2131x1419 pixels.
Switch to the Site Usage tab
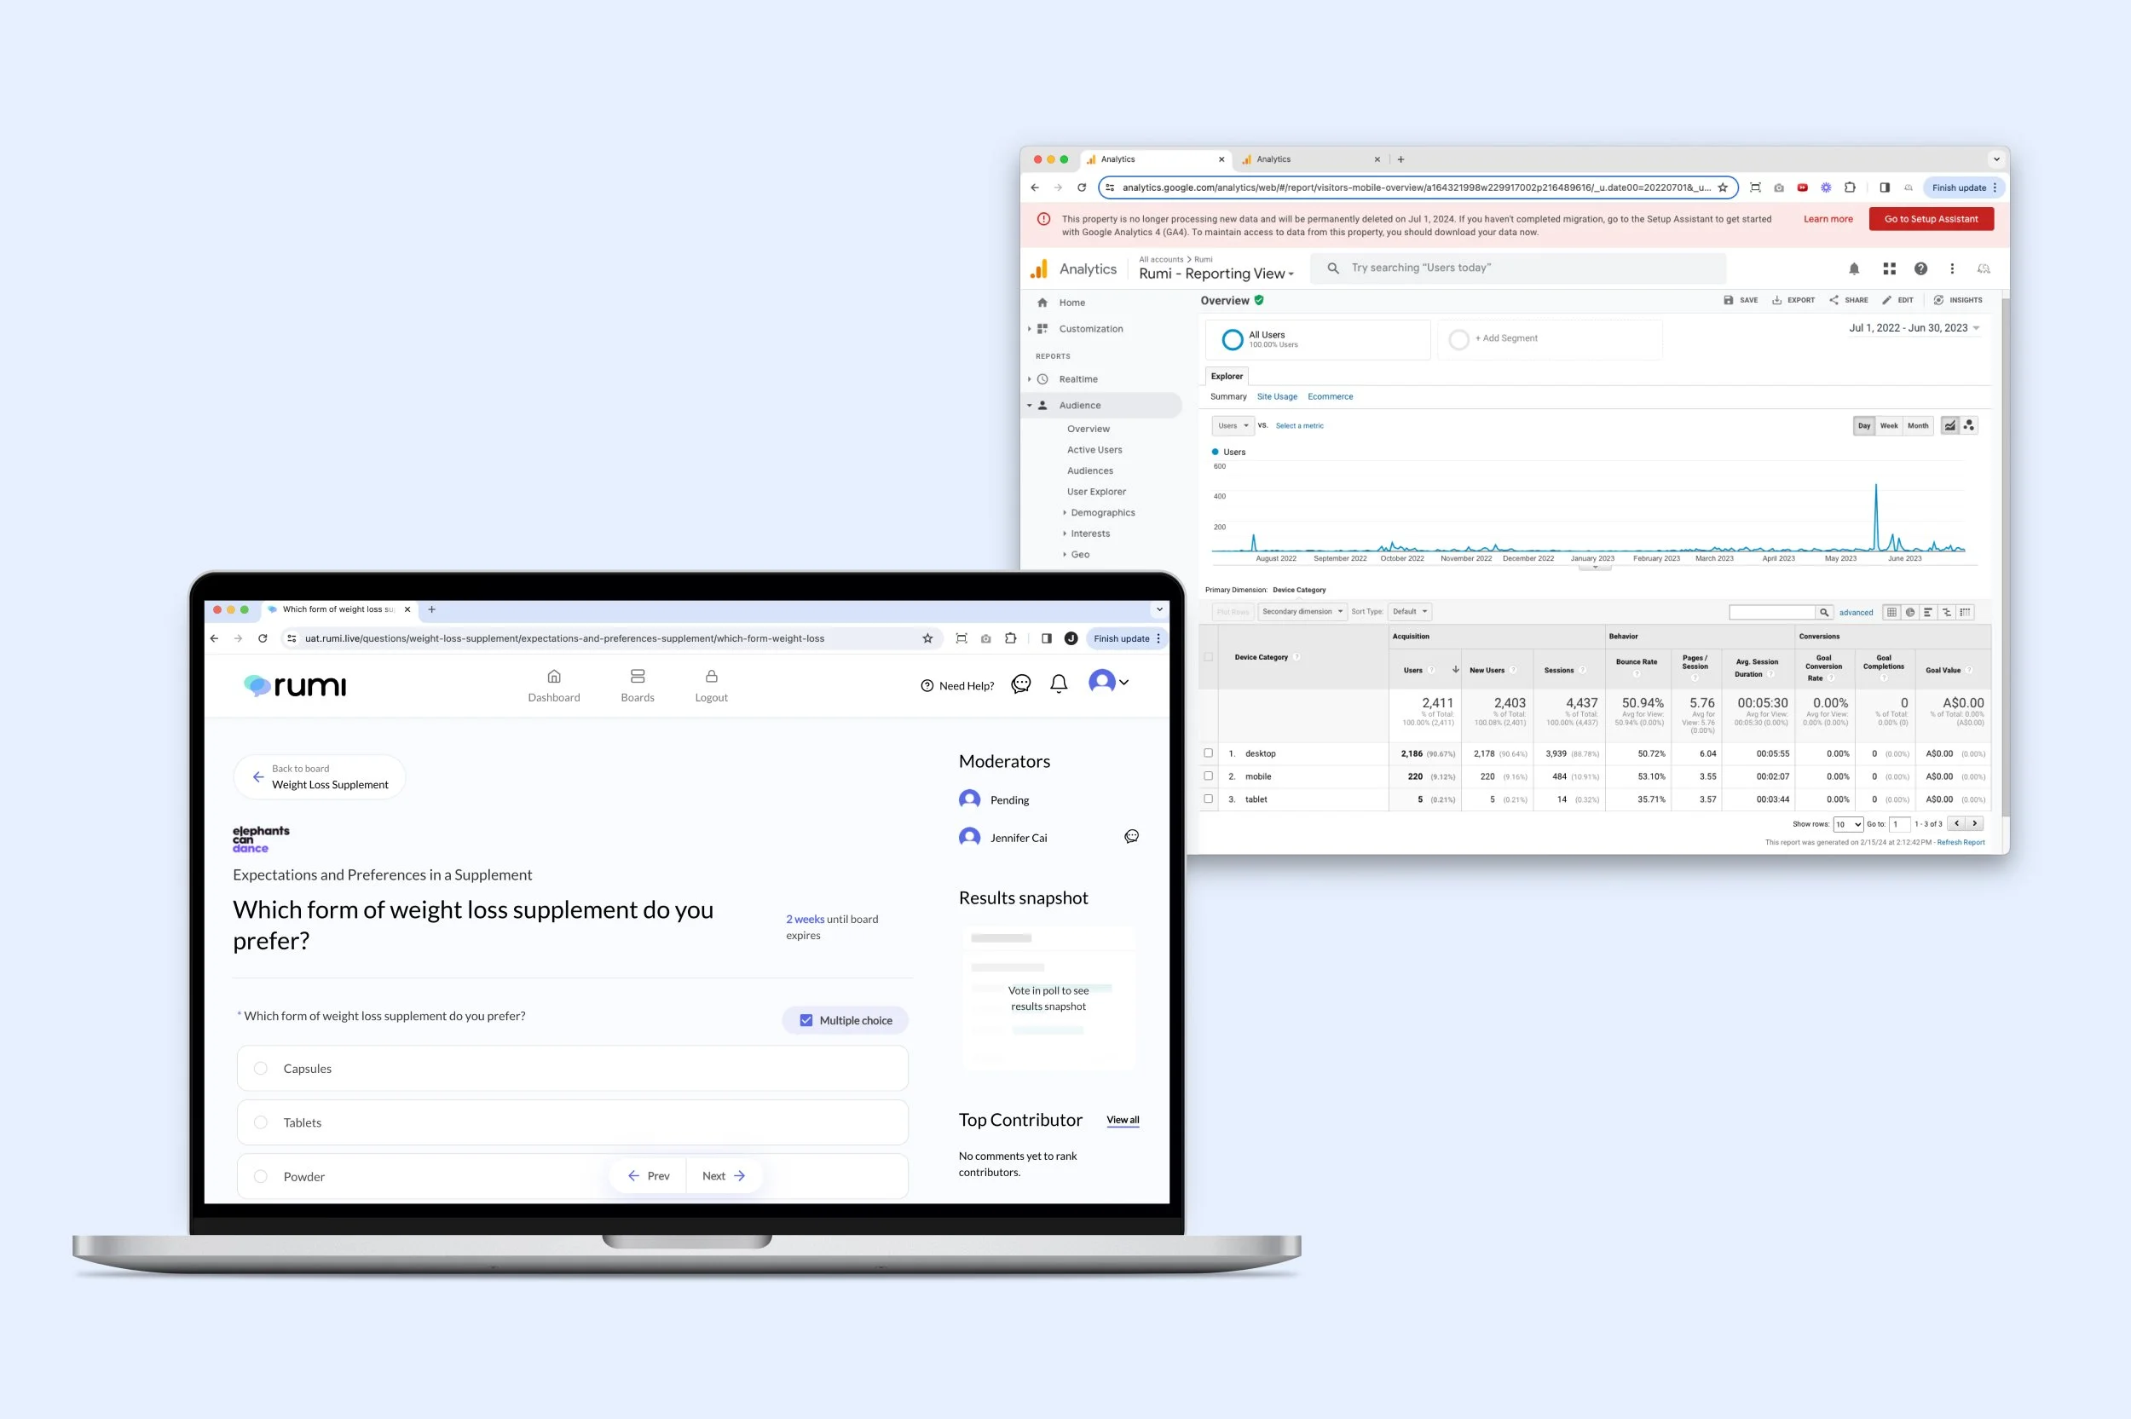coord(1276,396)
